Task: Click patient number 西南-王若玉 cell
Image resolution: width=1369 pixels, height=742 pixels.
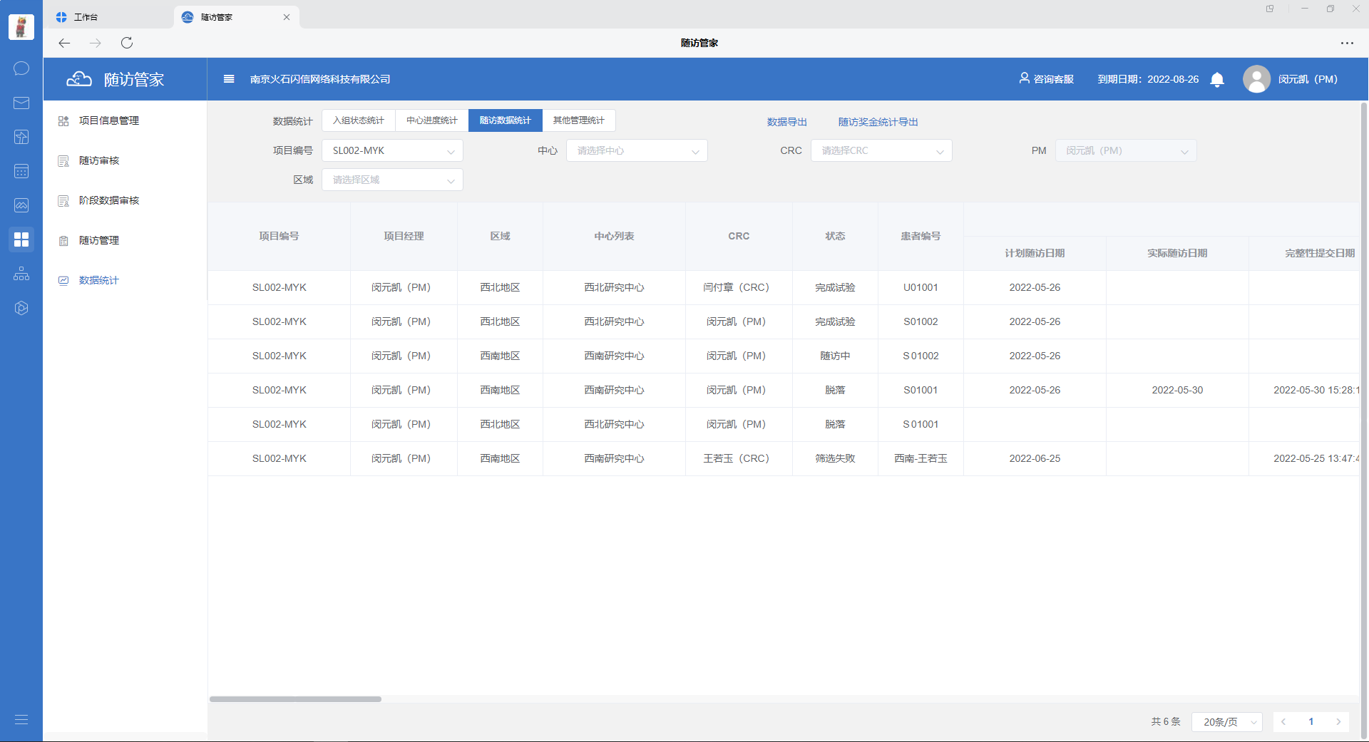Action: 921,458
